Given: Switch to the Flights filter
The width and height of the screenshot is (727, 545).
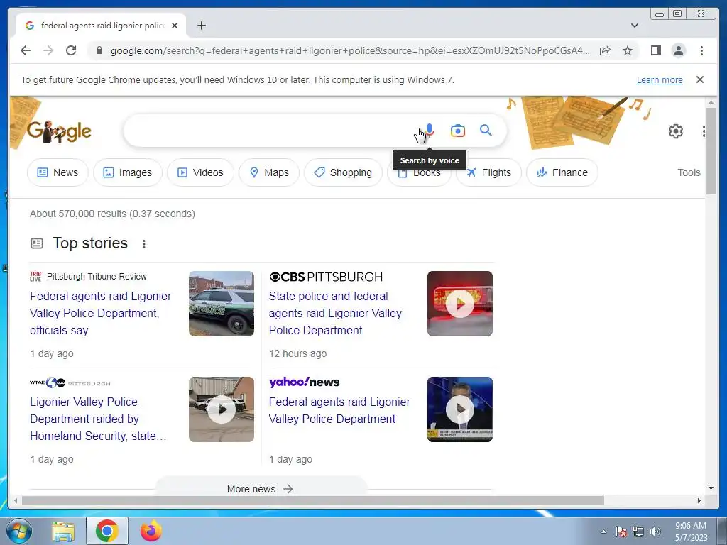Looking at the screenshot, I should [x=488, y=172].
